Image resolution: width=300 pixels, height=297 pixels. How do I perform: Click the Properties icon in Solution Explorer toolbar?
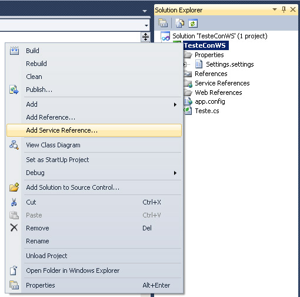coord(163,23)
